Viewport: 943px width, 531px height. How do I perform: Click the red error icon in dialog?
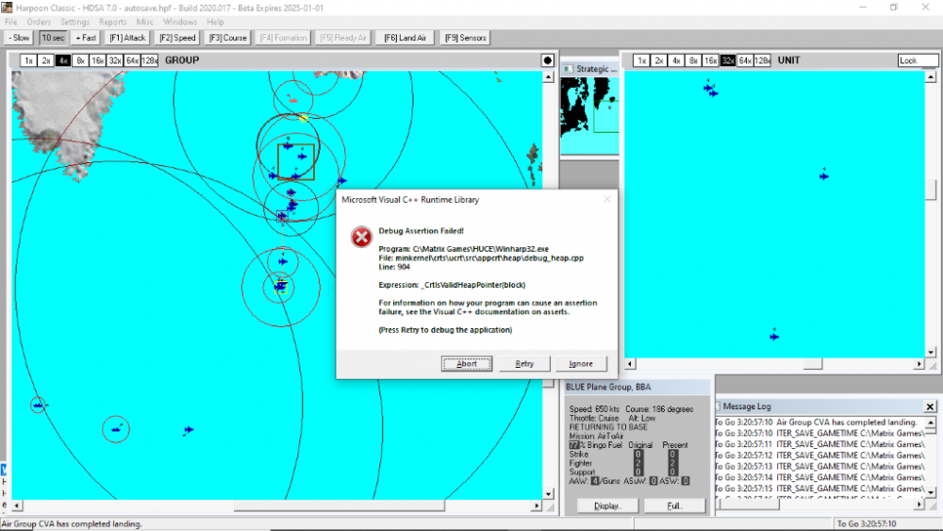pyautogui.click(x=361, y=237)
